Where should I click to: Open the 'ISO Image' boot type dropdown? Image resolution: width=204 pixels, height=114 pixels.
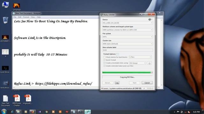click(x=137, y=63)
